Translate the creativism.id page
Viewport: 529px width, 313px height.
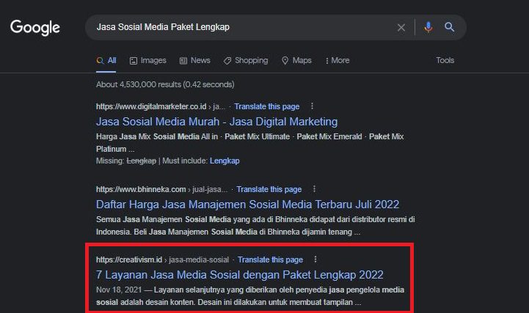pos(270,259)
